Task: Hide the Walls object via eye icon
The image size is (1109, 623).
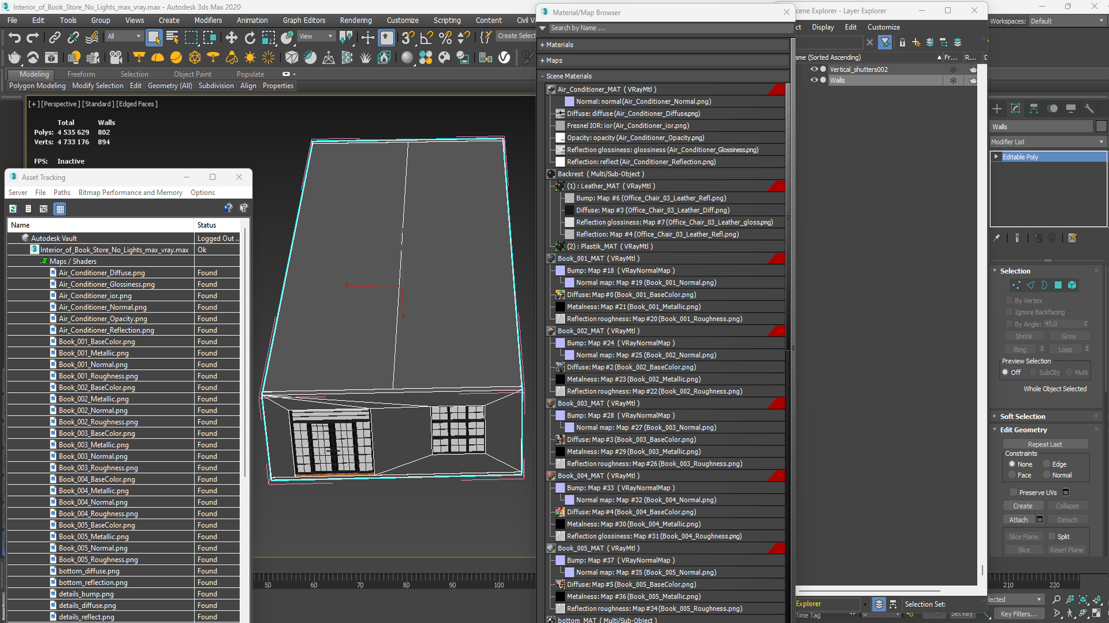Action: (x=814, y=80)
